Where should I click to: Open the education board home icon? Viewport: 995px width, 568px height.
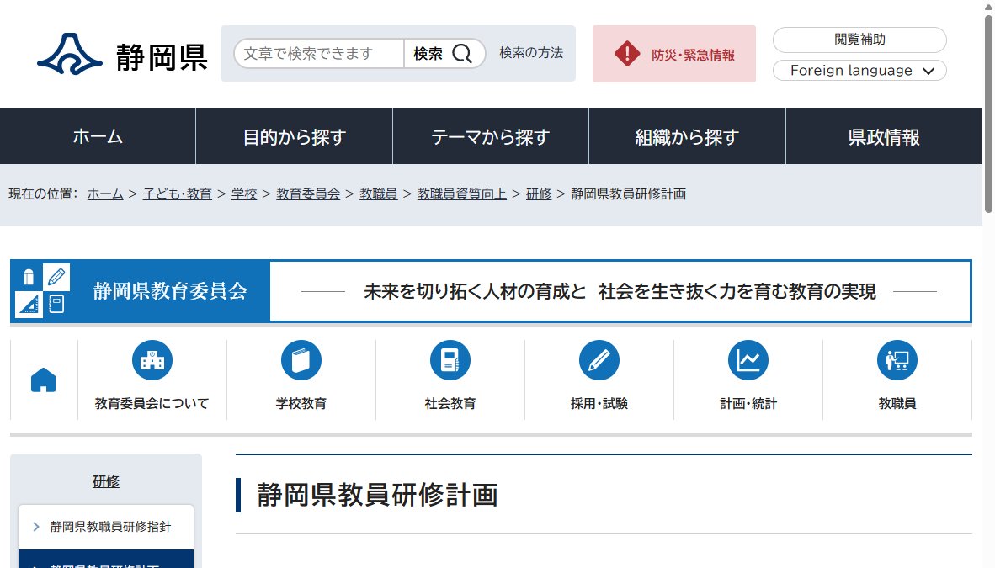point(43,380)
